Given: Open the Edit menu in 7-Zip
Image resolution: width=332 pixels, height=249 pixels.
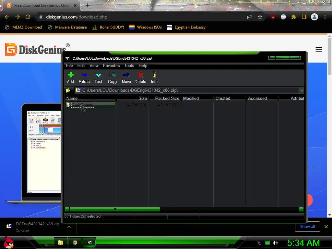Looking at the screenshot, I should pyautogui.click(x=81, y=65).
